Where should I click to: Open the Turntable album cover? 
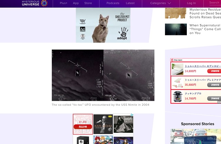click(123, 124)
